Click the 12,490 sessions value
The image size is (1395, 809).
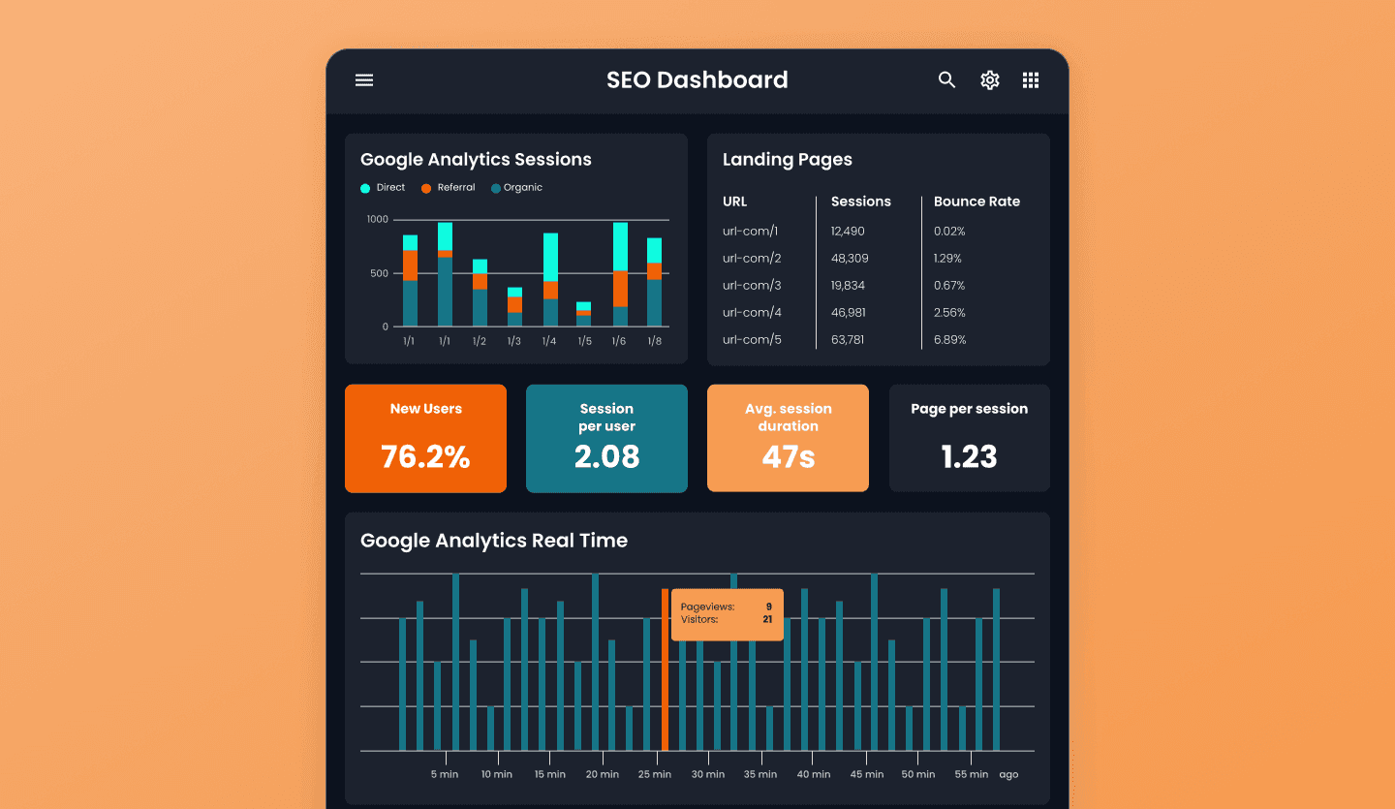pyautogui.click(x=848, y=232)
